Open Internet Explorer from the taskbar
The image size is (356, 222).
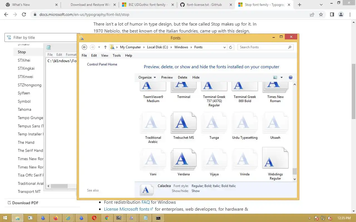click(x=68, y=218)
